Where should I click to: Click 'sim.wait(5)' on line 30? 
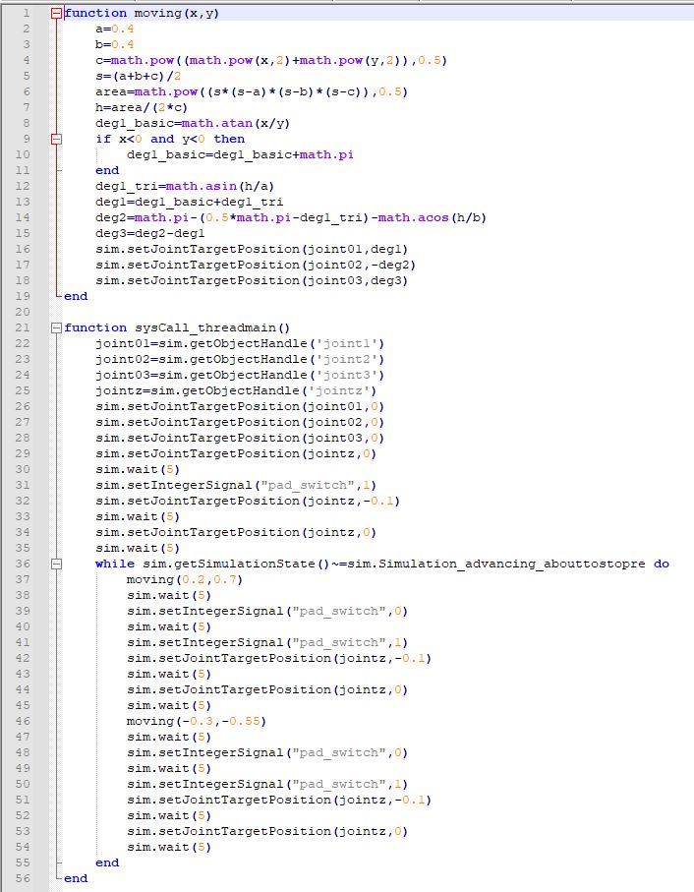pyautogui.click(x=138, y=469)
